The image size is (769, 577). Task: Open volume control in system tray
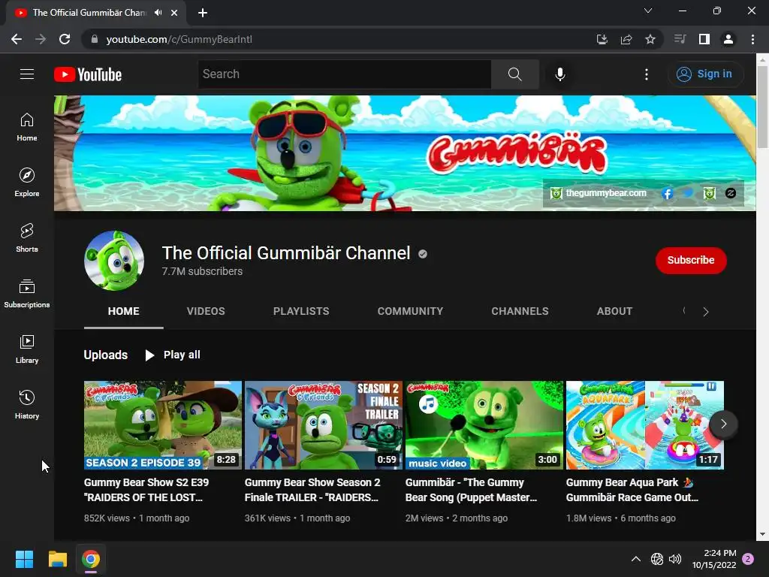[x=675, y=559]
